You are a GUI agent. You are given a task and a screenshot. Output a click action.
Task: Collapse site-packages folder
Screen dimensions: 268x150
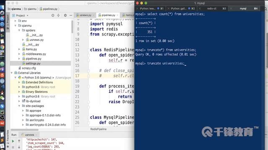point(19,106)
